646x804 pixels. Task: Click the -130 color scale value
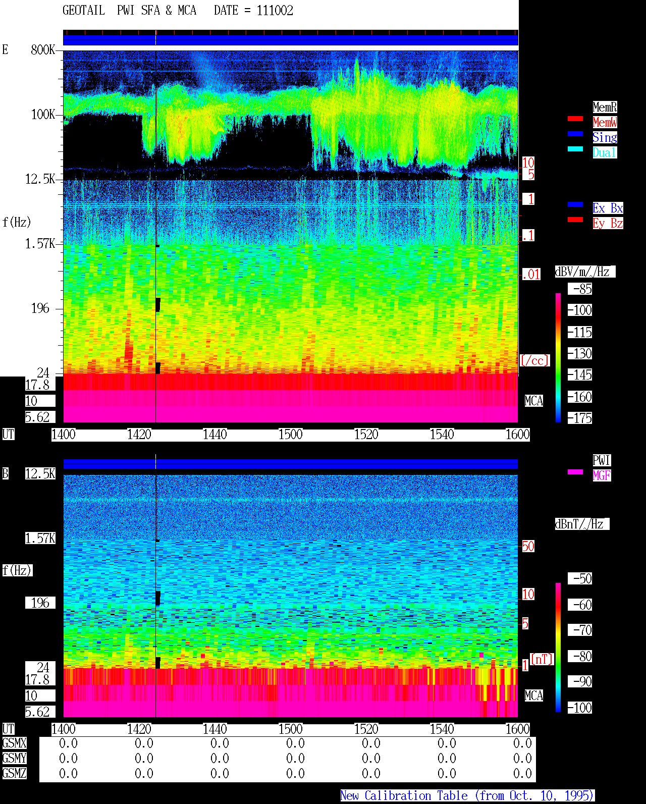(580, 354)
